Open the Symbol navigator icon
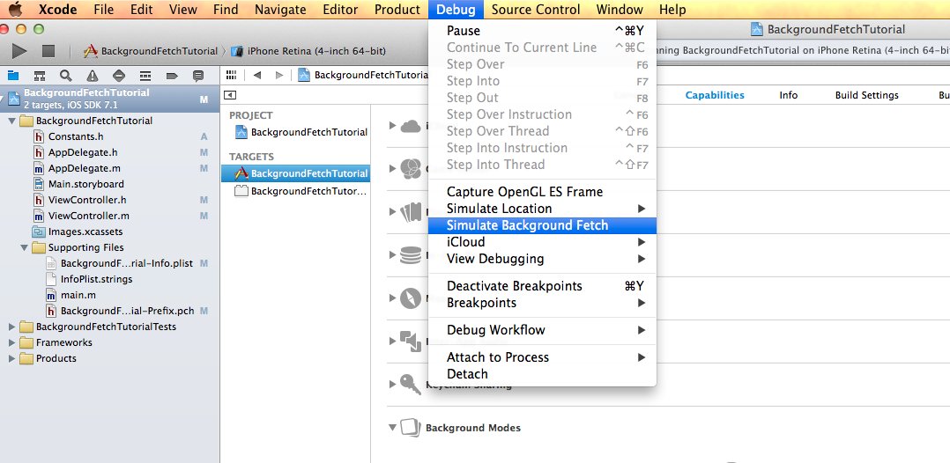 pos(40,76)
